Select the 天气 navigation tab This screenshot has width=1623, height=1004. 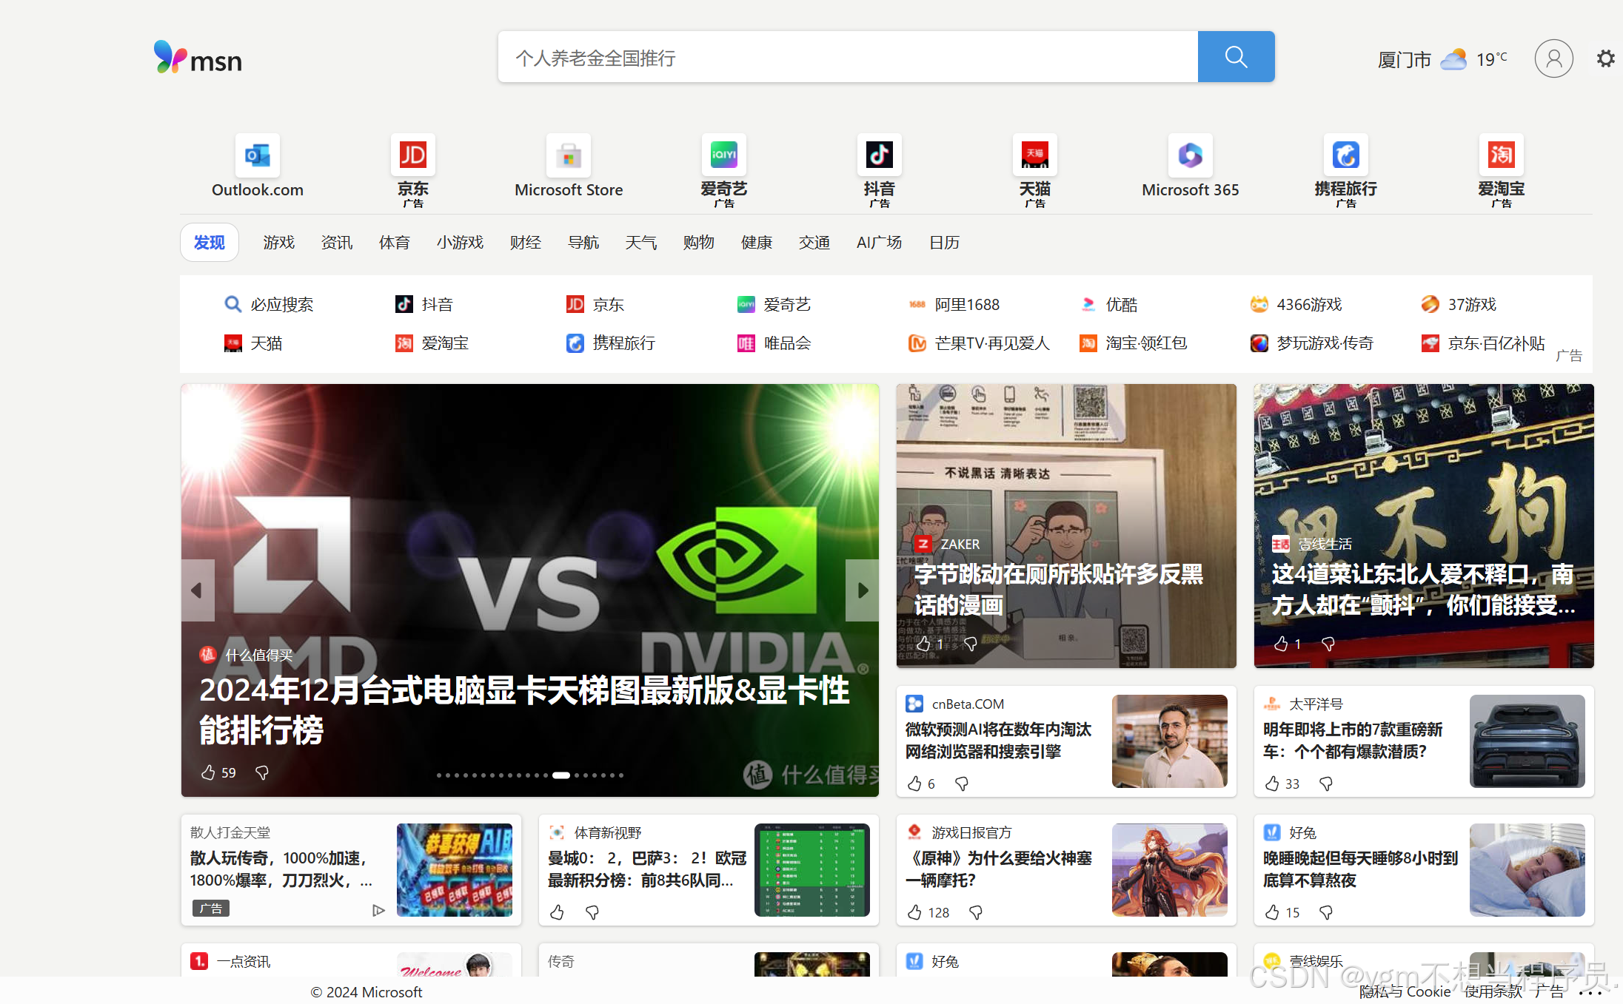(x=640, y=243)
